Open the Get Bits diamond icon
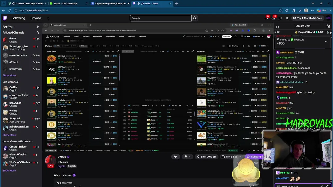 pyautogui.click(x=287, y=18)
